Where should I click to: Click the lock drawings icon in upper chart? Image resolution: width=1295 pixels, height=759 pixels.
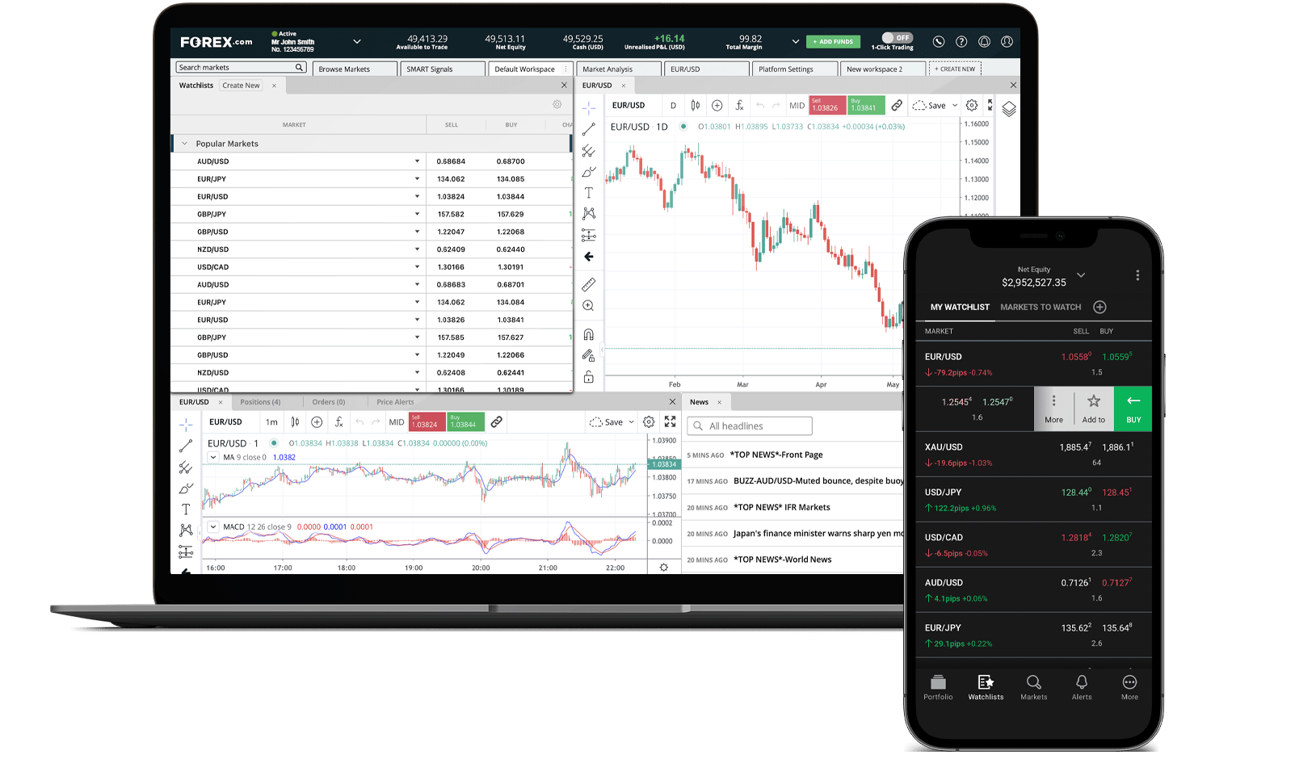[589, 377]
